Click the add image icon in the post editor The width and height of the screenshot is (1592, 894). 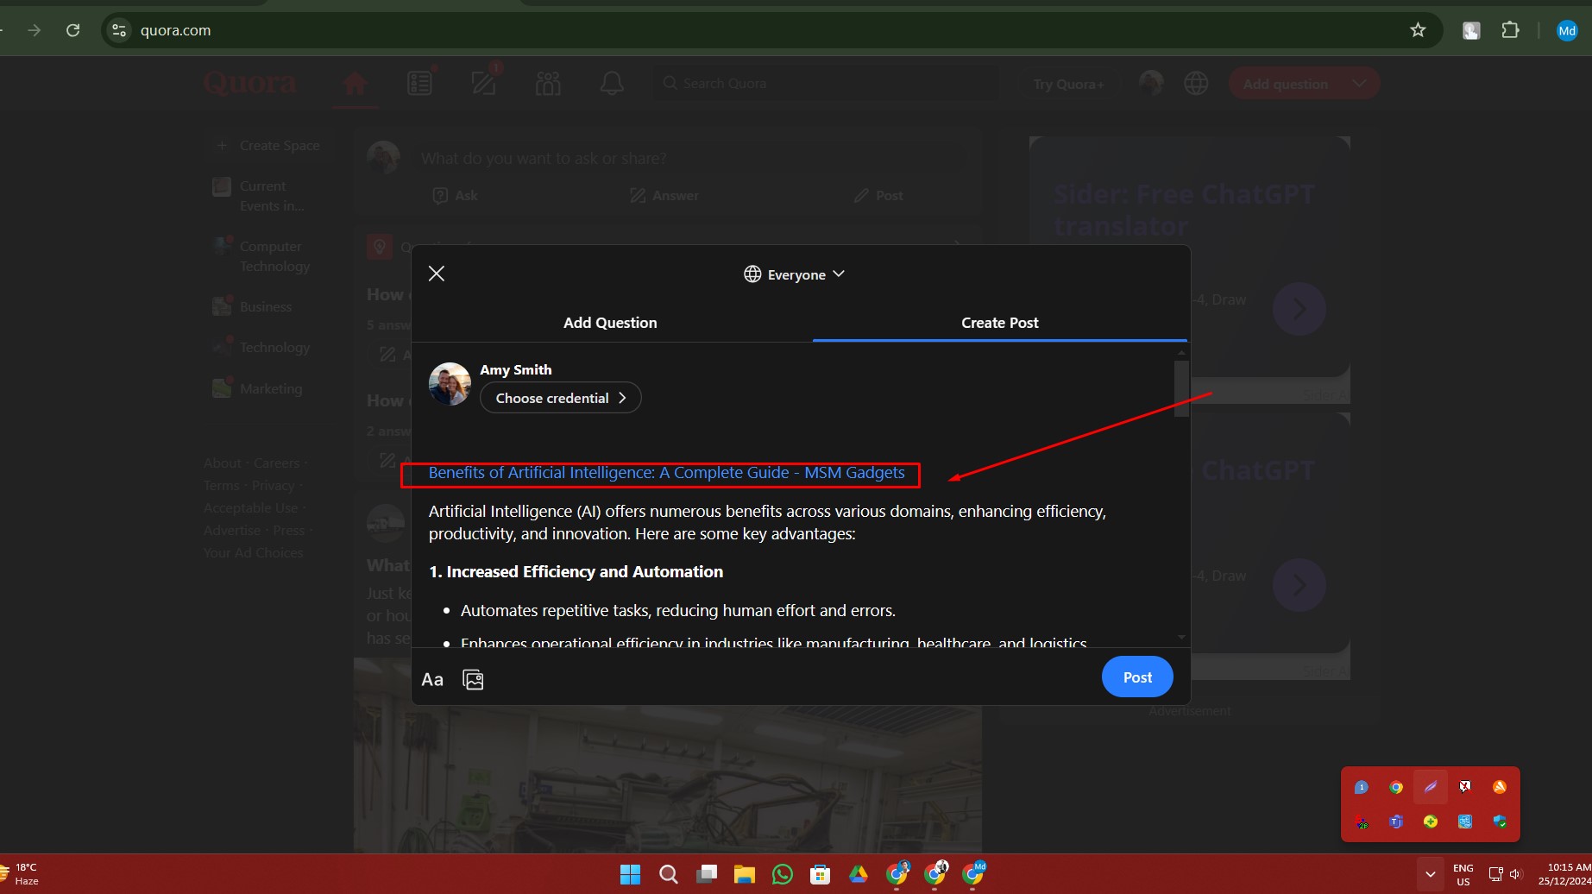[x=473, y=680]
